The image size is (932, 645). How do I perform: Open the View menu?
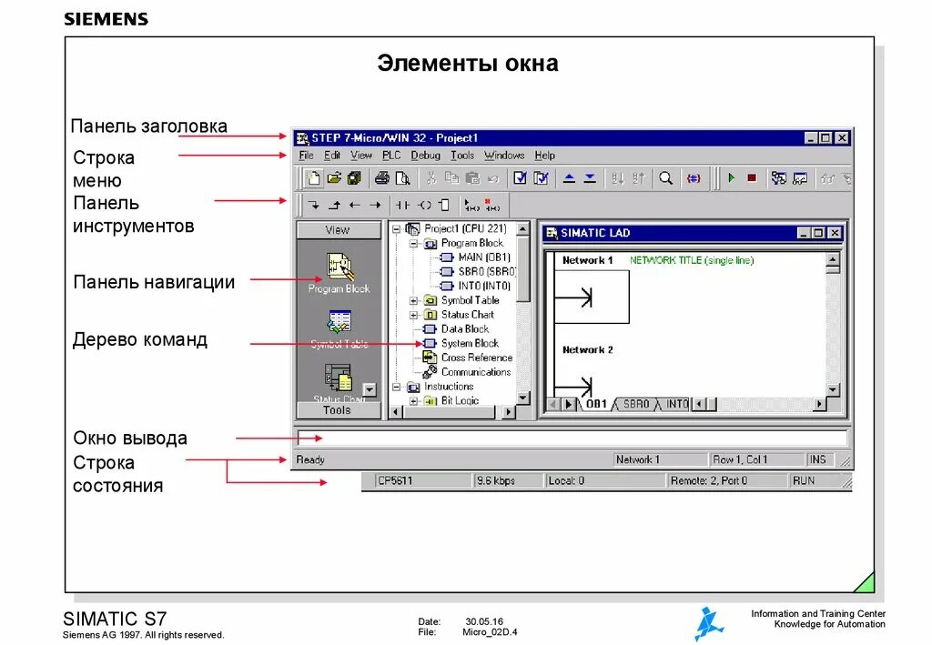pyautogui.click(x=360, y=156)
